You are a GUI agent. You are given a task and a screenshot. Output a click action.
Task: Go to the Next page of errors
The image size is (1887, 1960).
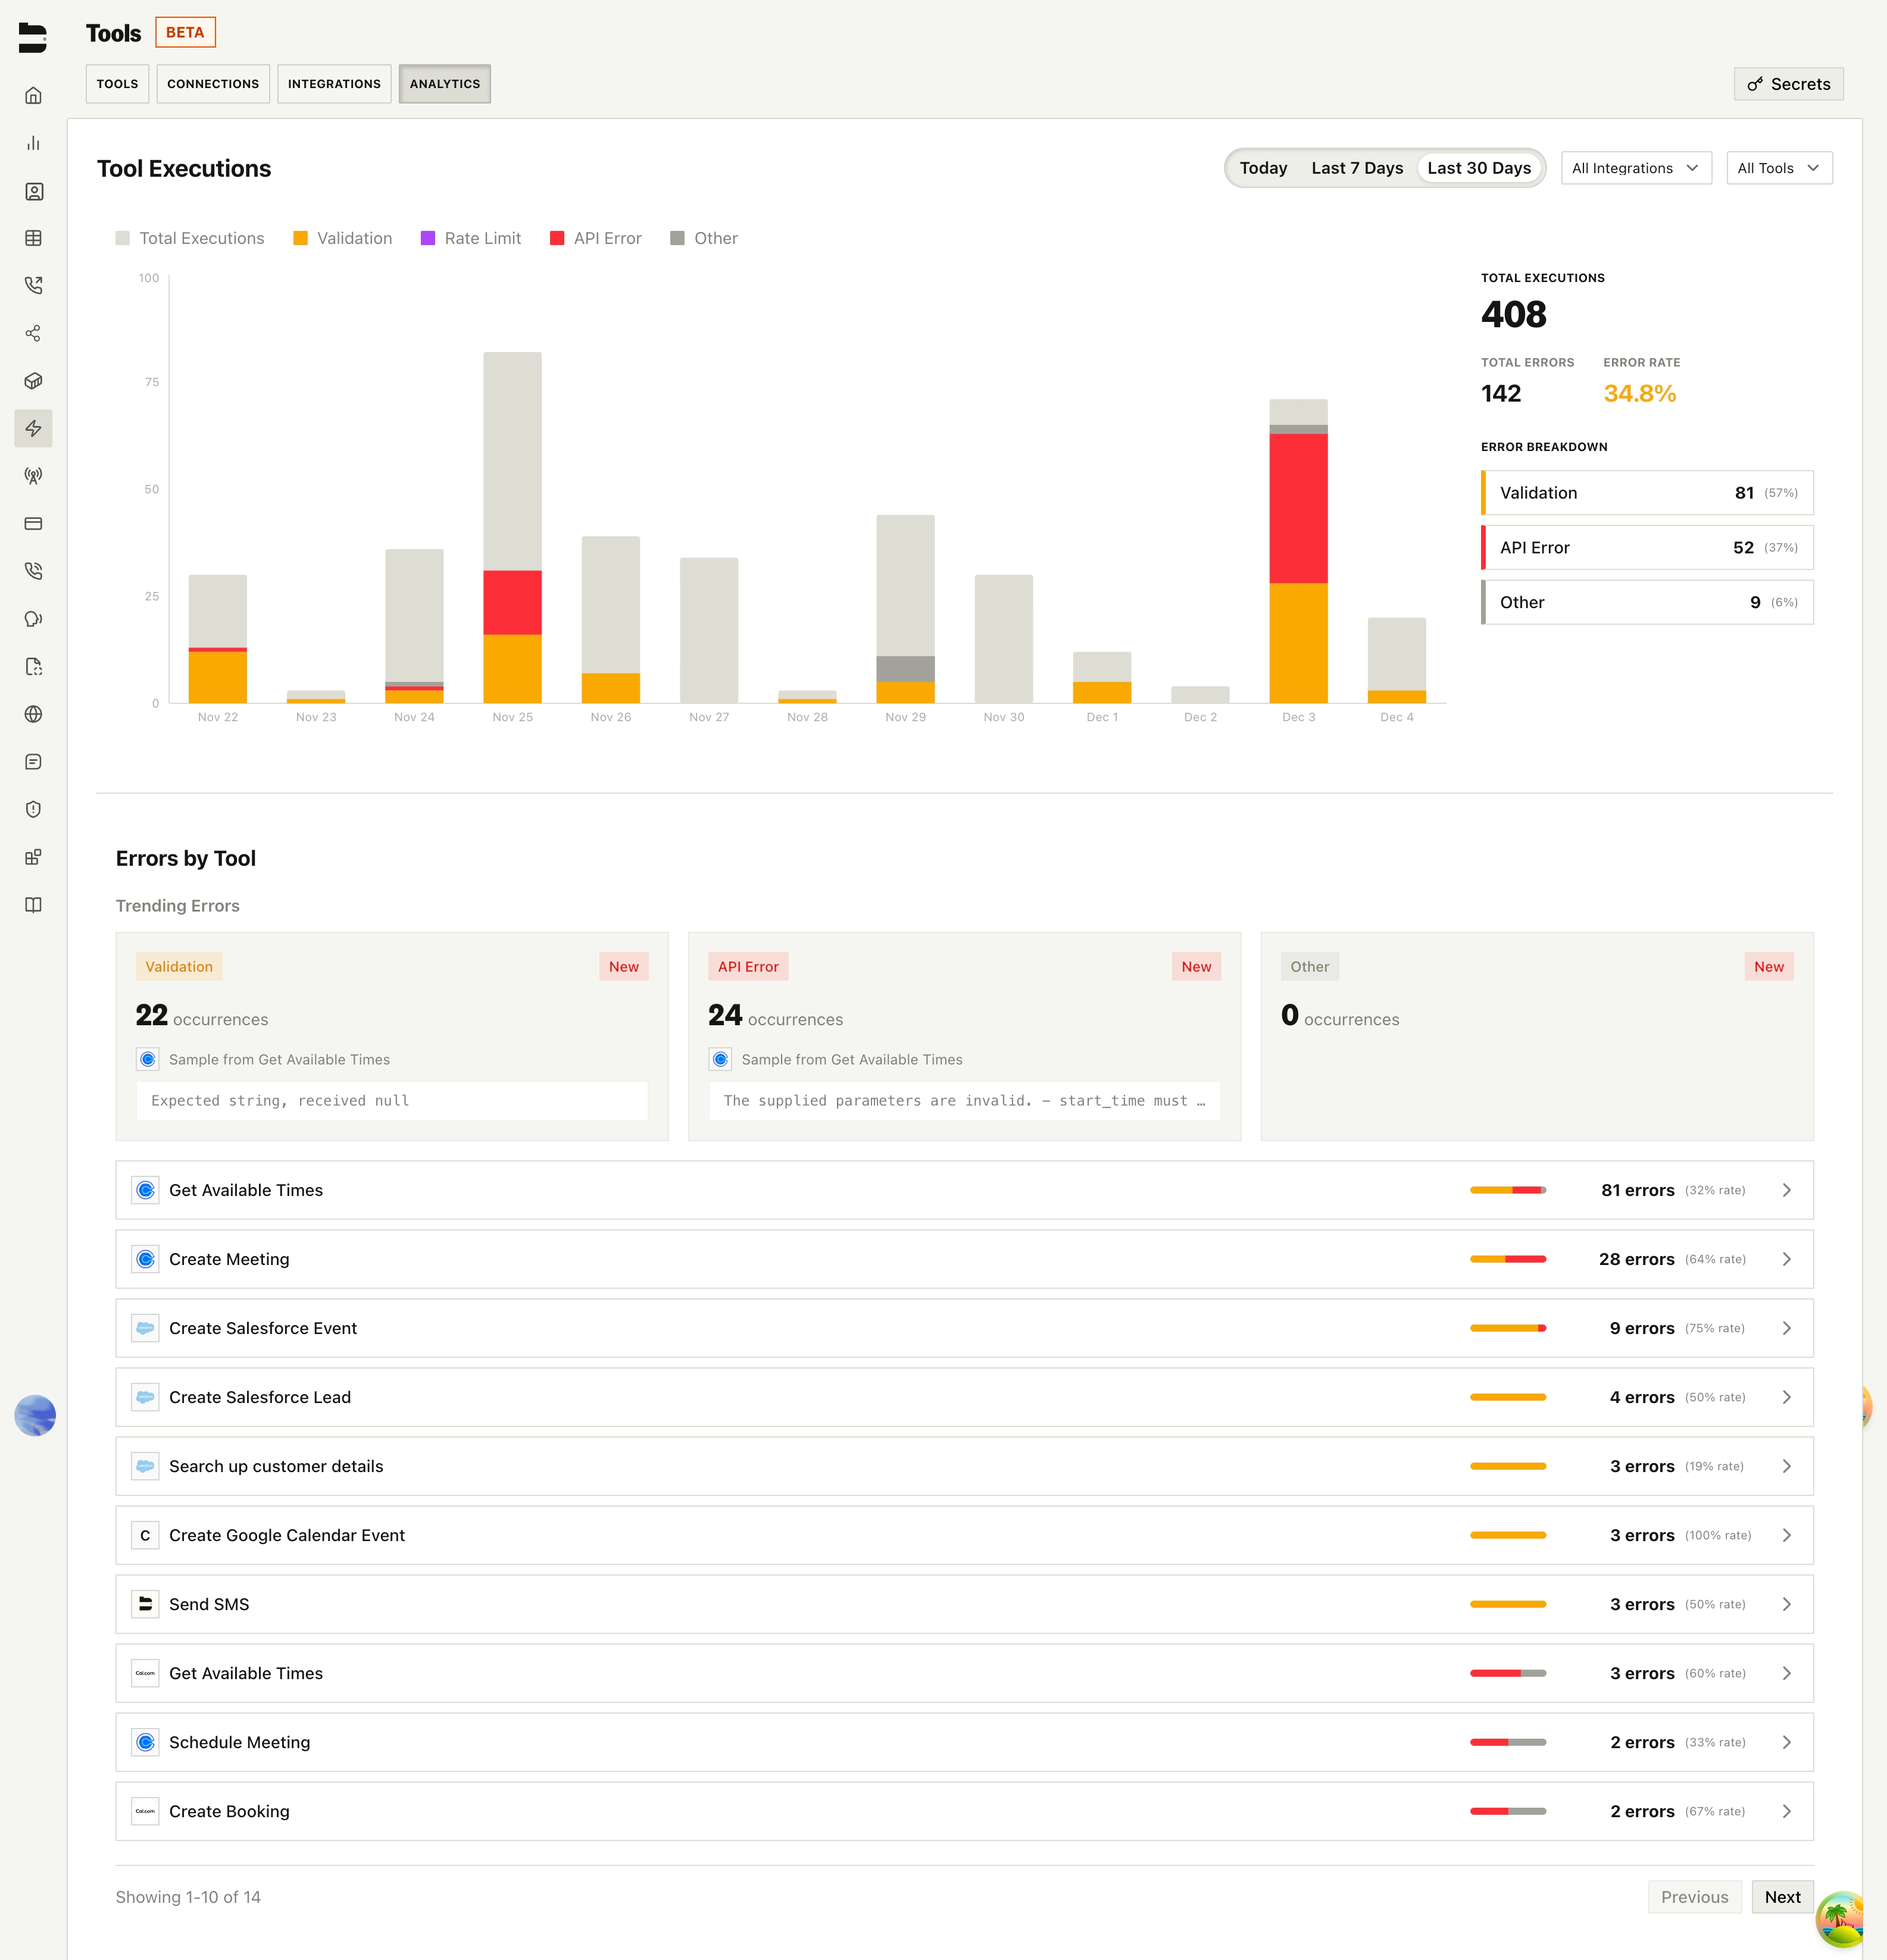coord(1782,1896)
